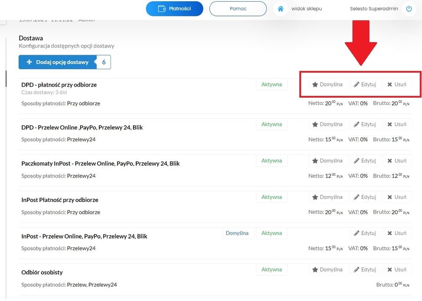The height and width of the screenshot is (301, 422).
Task: Delete the Odbiór osobisty option
Action: coord(397,269)
